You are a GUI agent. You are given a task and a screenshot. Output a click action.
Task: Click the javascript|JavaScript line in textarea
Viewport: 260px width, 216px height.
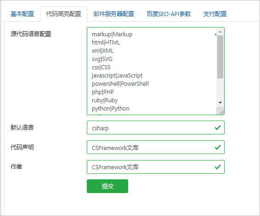117,76
